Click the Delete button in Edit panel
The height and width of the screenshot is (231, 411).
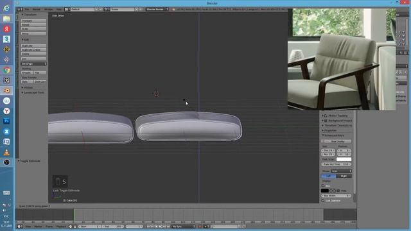point(33,54)
